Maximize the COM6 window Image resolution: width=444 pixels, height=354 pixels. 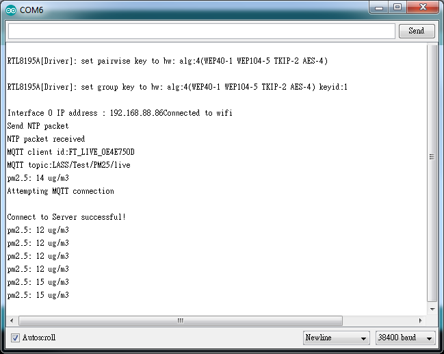tap(397, 7)
